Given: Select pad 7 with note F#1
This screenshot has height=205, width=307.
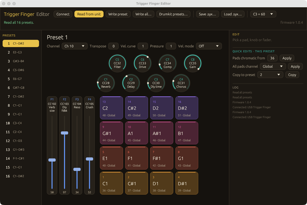Looking at the screenshot, I should point(162,158).
